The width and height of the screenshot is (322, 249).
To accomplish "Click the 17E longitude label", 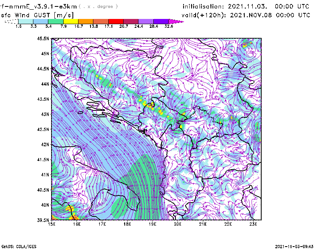I will point(102,224).
